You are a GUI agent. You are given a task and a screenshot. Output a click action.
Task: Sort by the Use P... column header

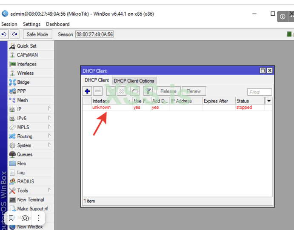[142, 101]
